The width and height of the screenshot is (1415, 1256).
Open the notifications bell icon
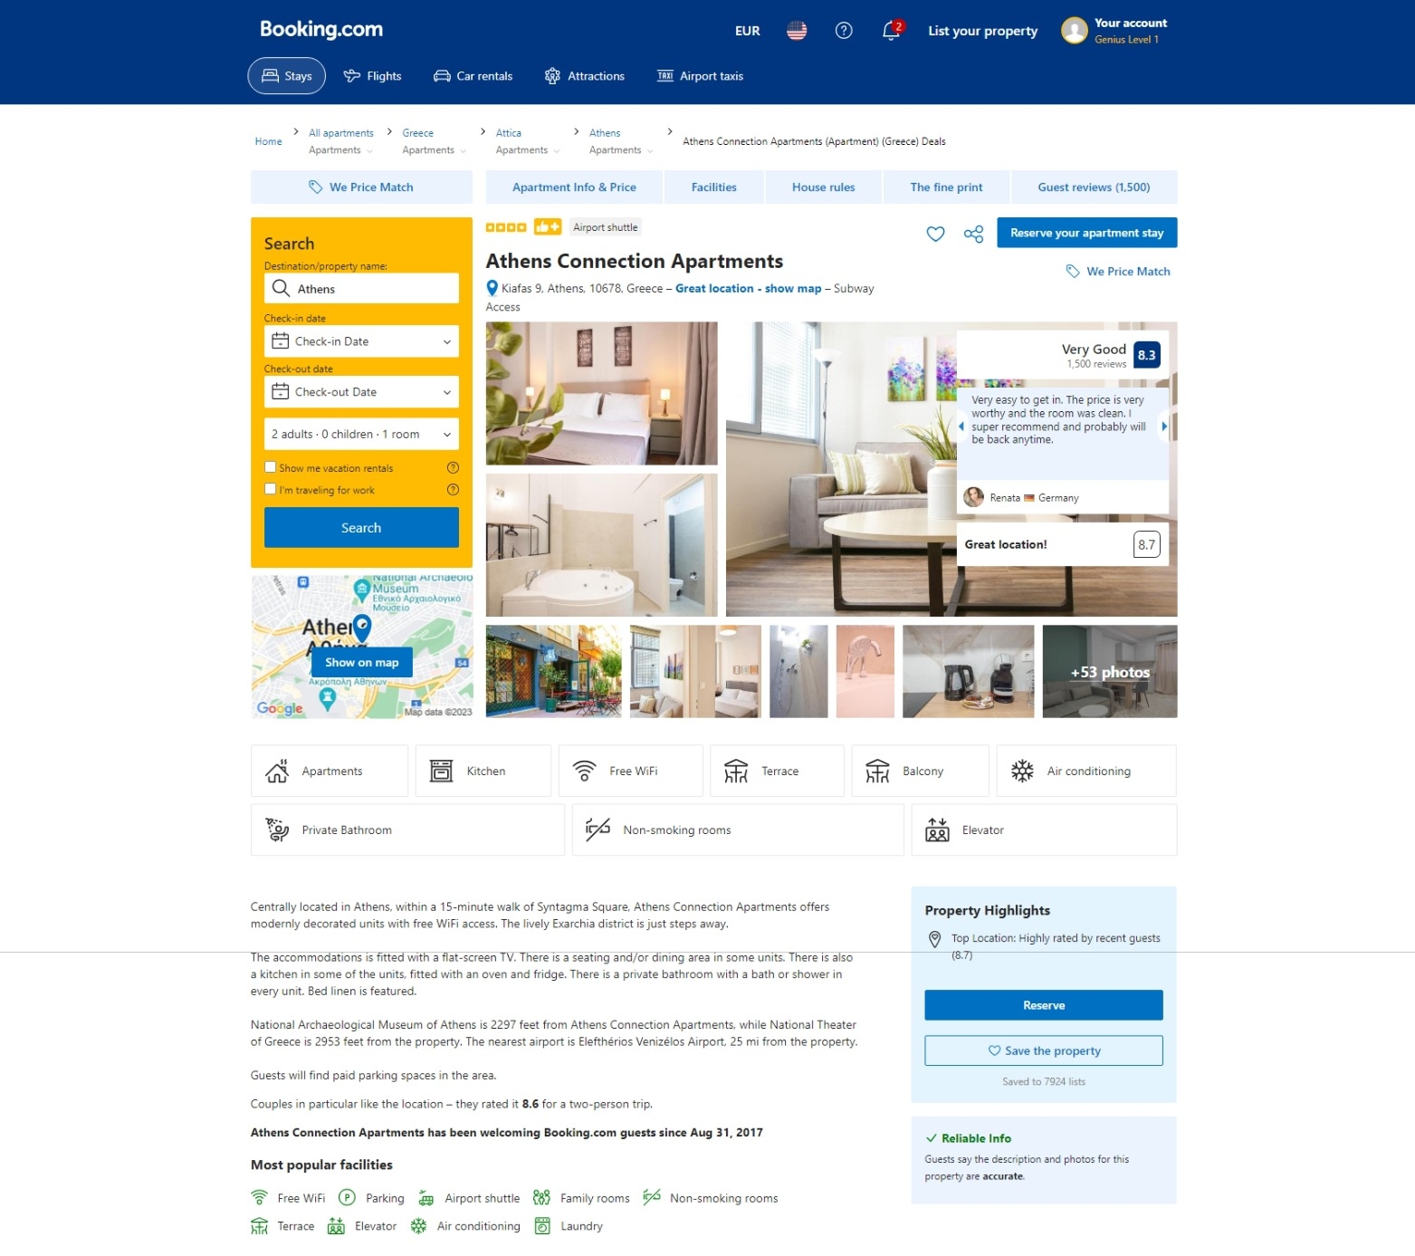[891, 31]
